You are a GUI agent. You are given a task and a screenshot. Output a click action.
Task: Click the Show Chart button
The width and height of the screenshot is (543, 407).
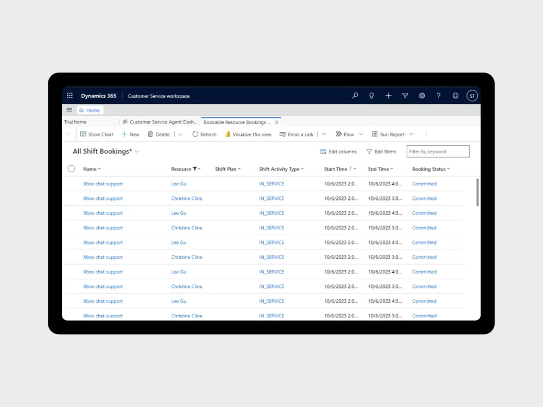coord(97,134)
